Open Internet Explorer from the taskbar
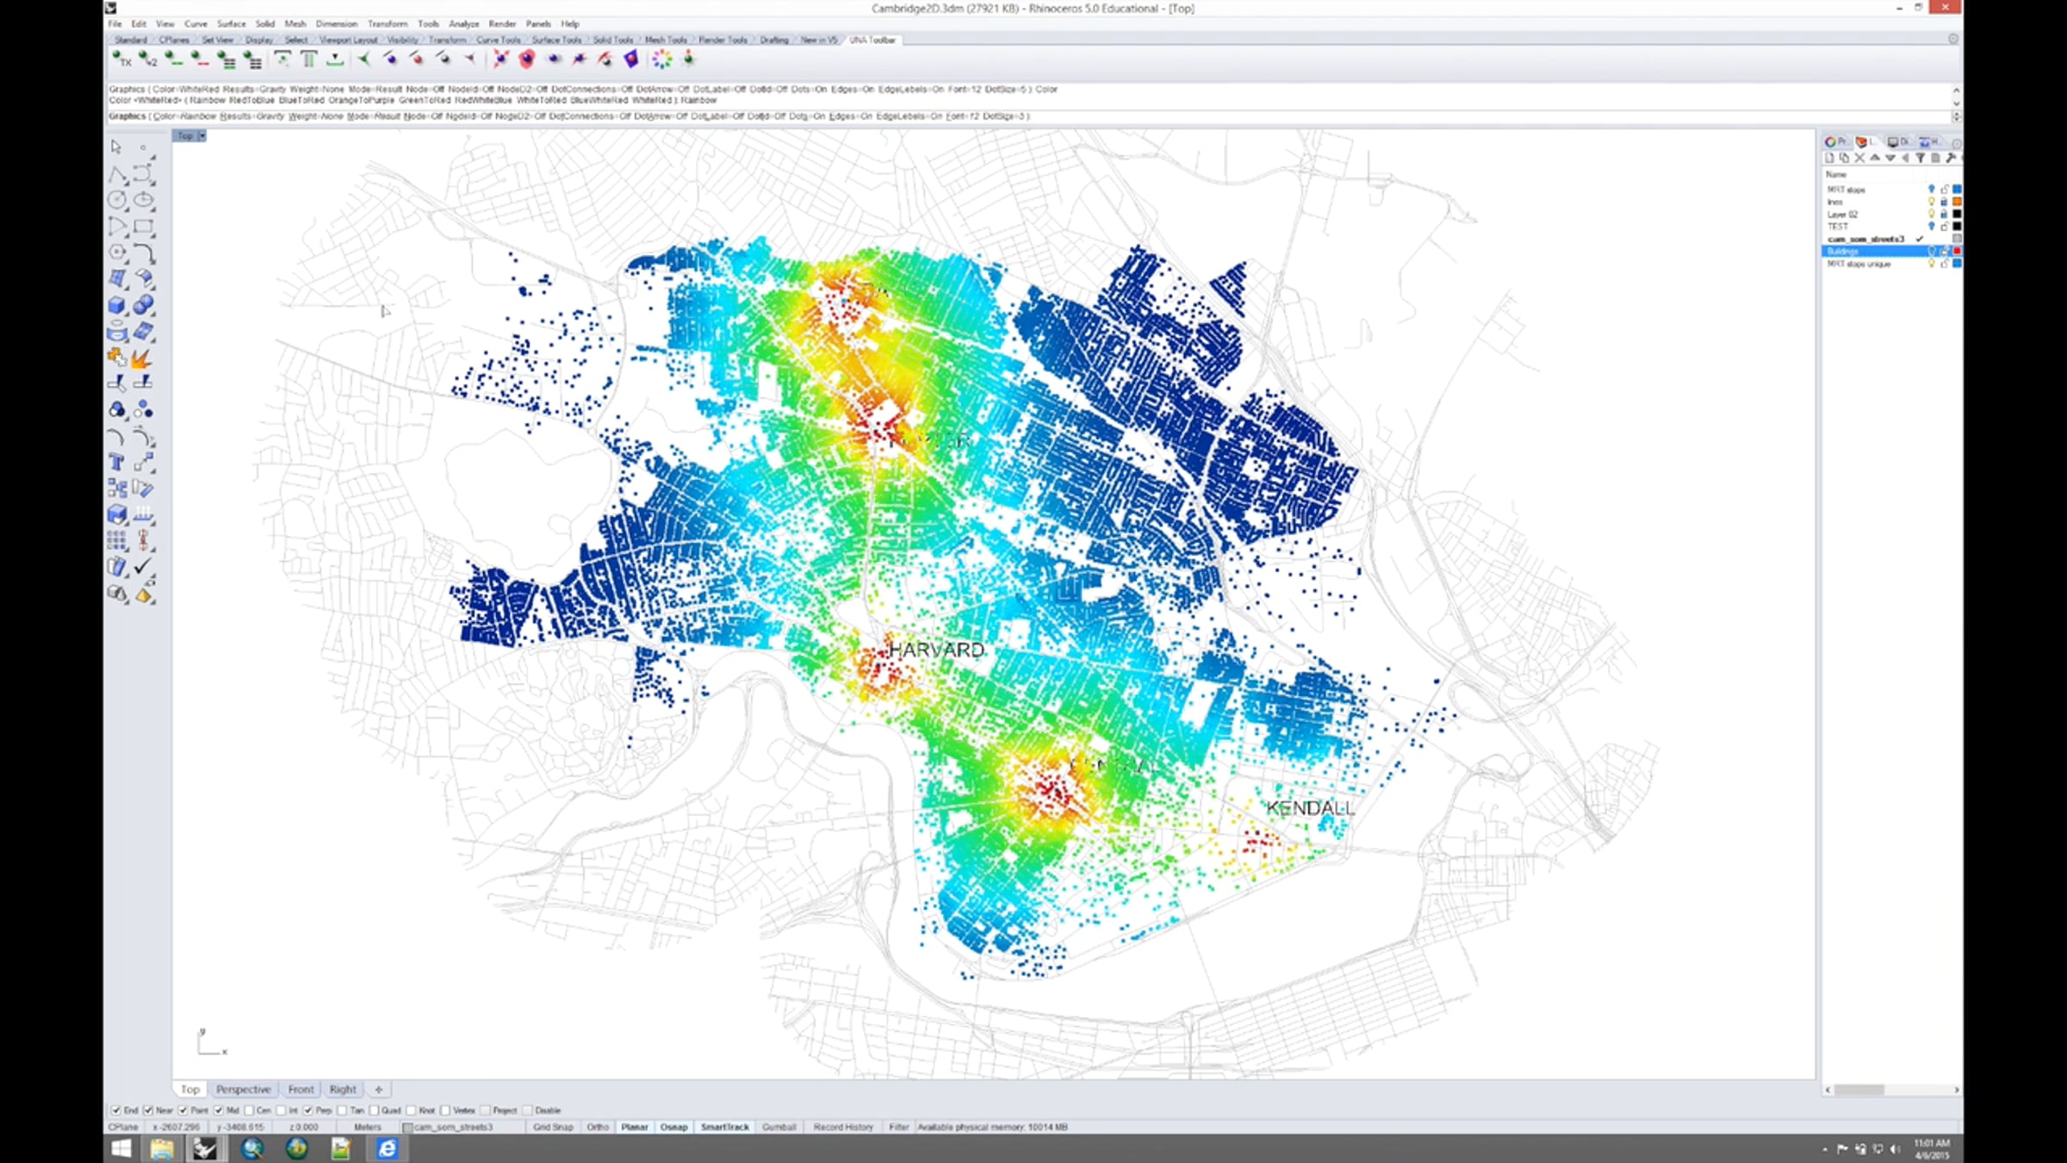Screen dimensions: 2067x1163 pos(388,1148)
